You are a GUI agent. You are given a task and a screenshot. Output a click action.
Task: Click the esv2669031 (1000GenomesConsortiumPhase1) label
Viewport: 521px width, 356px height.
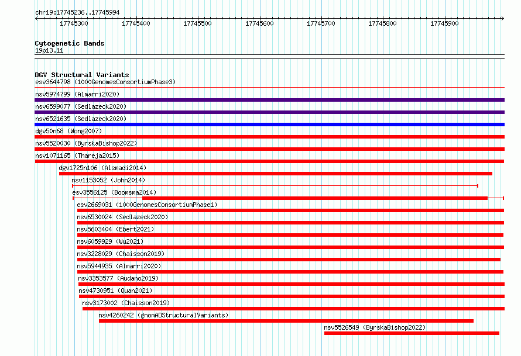[x=147, y=205]
